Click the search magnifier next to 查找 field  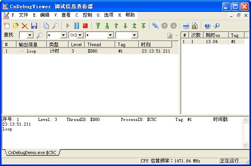click(39, 35)
